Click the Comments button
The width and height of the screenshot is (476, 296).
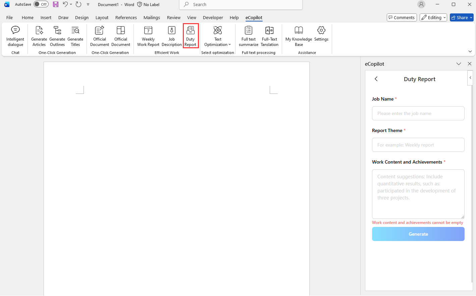pos(402,17)
